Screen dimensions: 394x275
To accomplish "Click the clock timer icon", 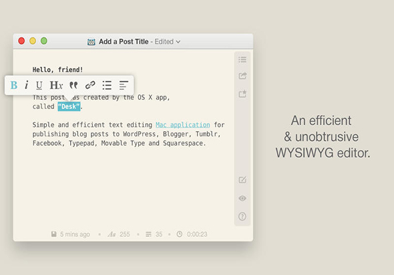I will coord(180,234).
